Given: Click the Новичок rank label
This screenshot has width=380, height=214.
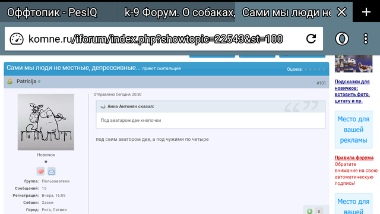Looking at the screenshot, I should 46,155.
